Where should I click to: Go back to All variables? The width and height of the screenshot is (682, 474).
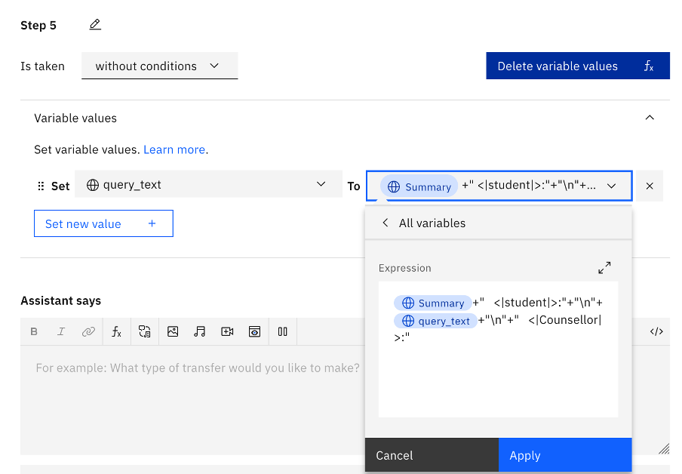386,223
